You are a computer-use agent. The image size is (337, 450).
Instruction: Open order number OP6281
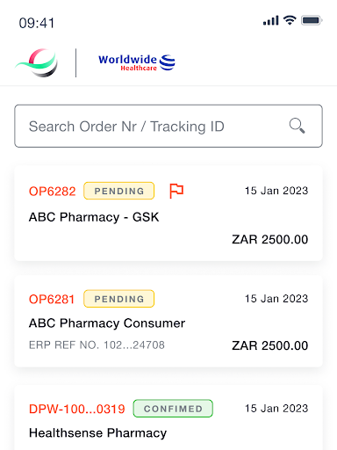pos(52,299)
